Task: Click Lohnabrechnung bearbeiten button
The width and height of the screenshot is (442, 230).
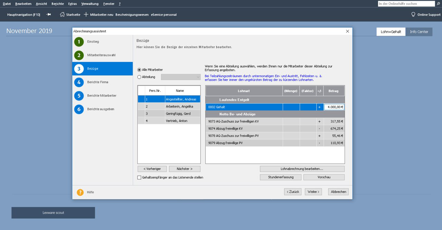Action: (302, 169)
